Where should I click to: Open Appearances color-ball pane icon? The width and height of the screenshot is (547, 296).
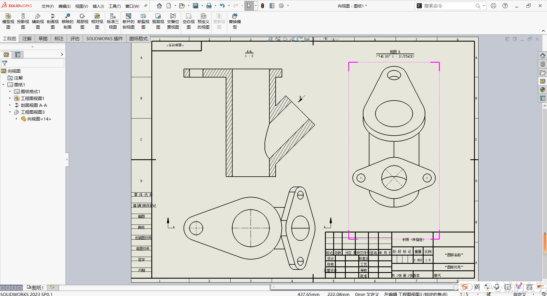[543, 90]
